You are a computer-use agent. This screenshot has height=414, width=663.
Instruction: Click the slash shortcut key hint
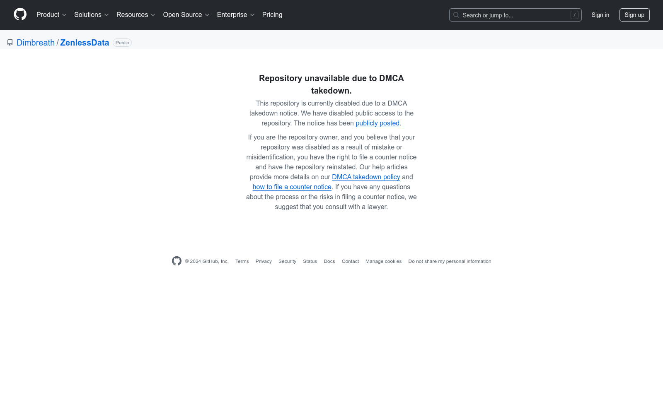pyautogui.click(x=574, y=15)
